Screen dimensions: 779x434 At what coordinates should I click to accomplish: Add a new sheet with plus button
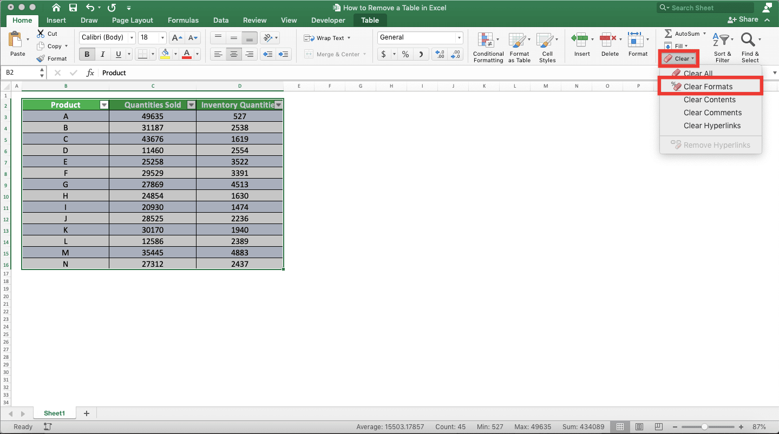coord(87,413)
